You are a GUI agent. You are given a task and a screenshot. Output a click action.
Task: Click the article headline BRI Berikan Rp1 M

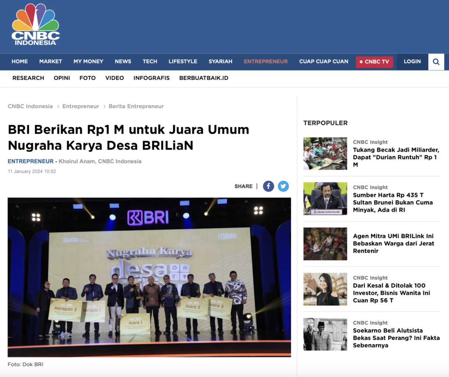pos(128,137)
